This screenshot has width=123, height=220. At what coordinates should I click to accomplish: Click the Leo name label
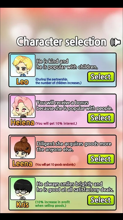point(22,81)
